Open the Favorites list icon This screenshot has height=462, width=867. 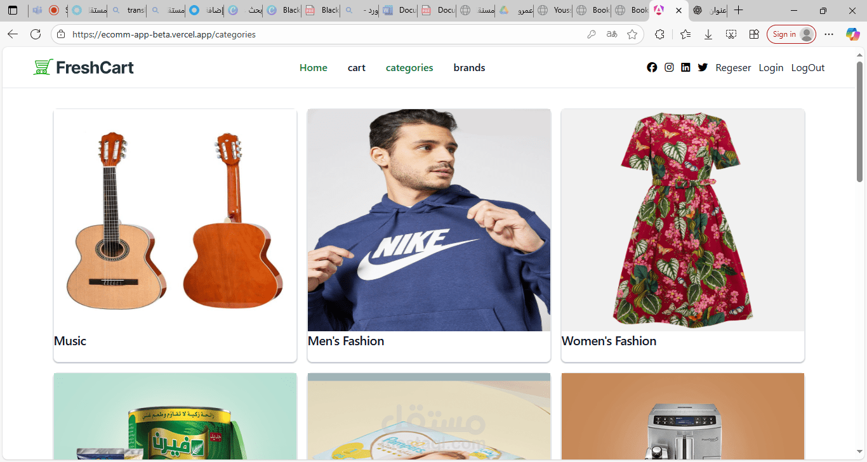click(x=685, y=34)
